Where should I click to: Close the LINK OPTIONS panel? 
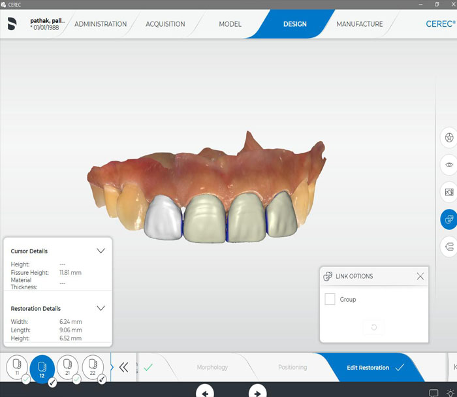click(420, 276)
